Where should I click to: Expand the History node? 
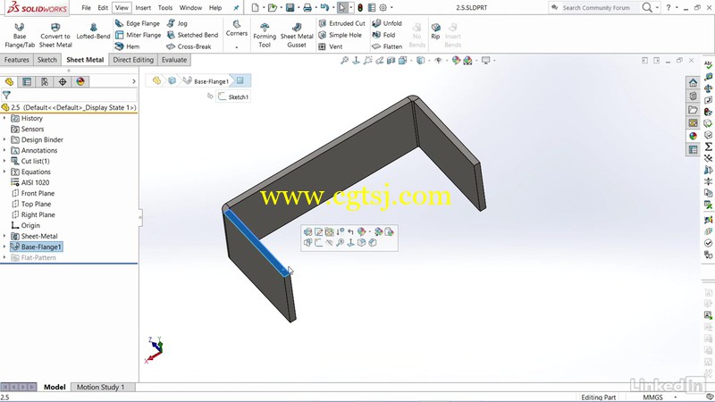4,118
